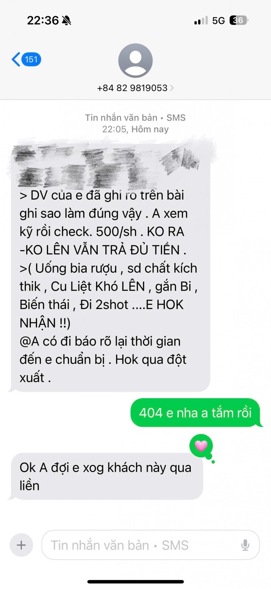Tap the blue back arrow
This screenshot has width=271, height=589.
coord(16,59)
